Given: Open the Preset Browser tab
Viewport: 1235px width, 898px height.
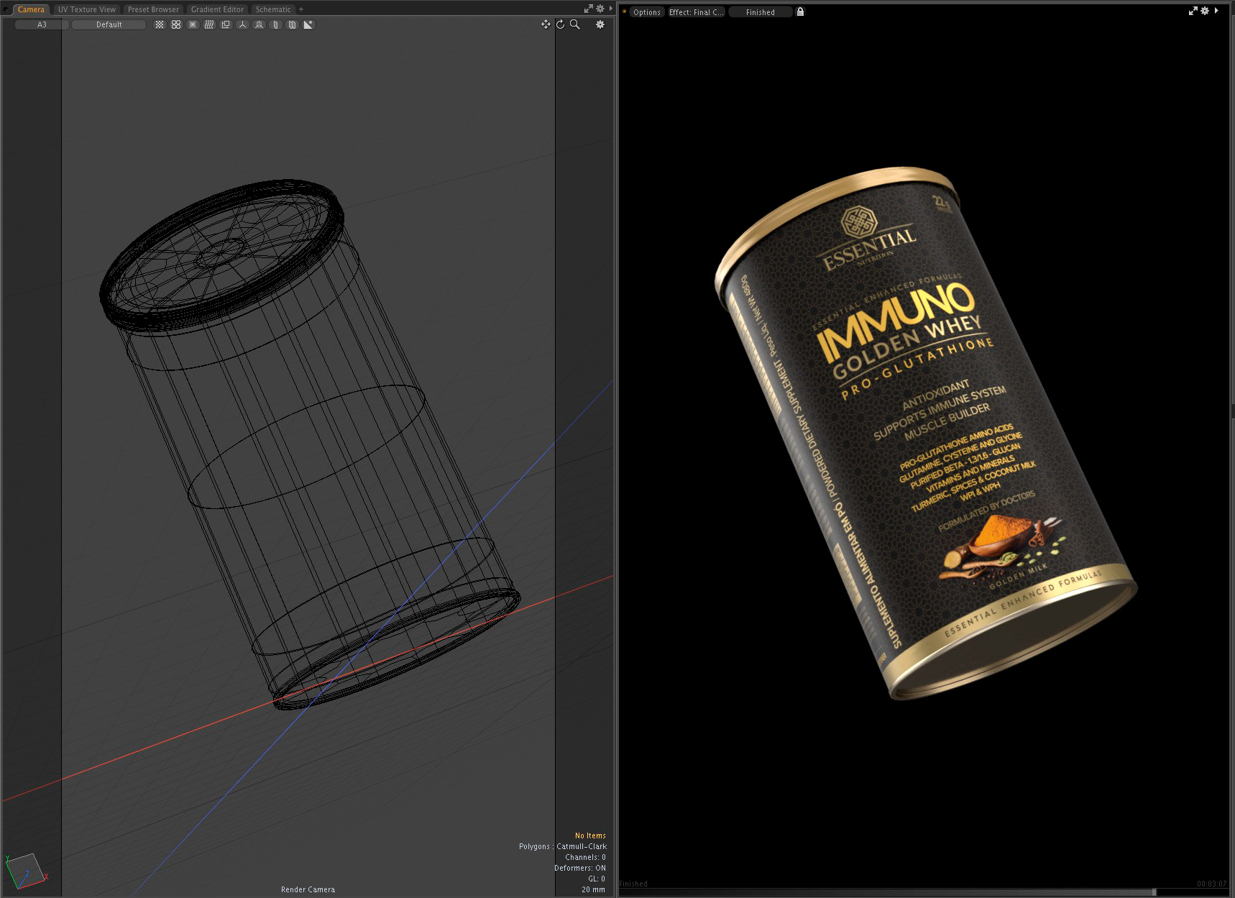Looking at the screenshot, I should pyautogui.click(x=153, y=9).
